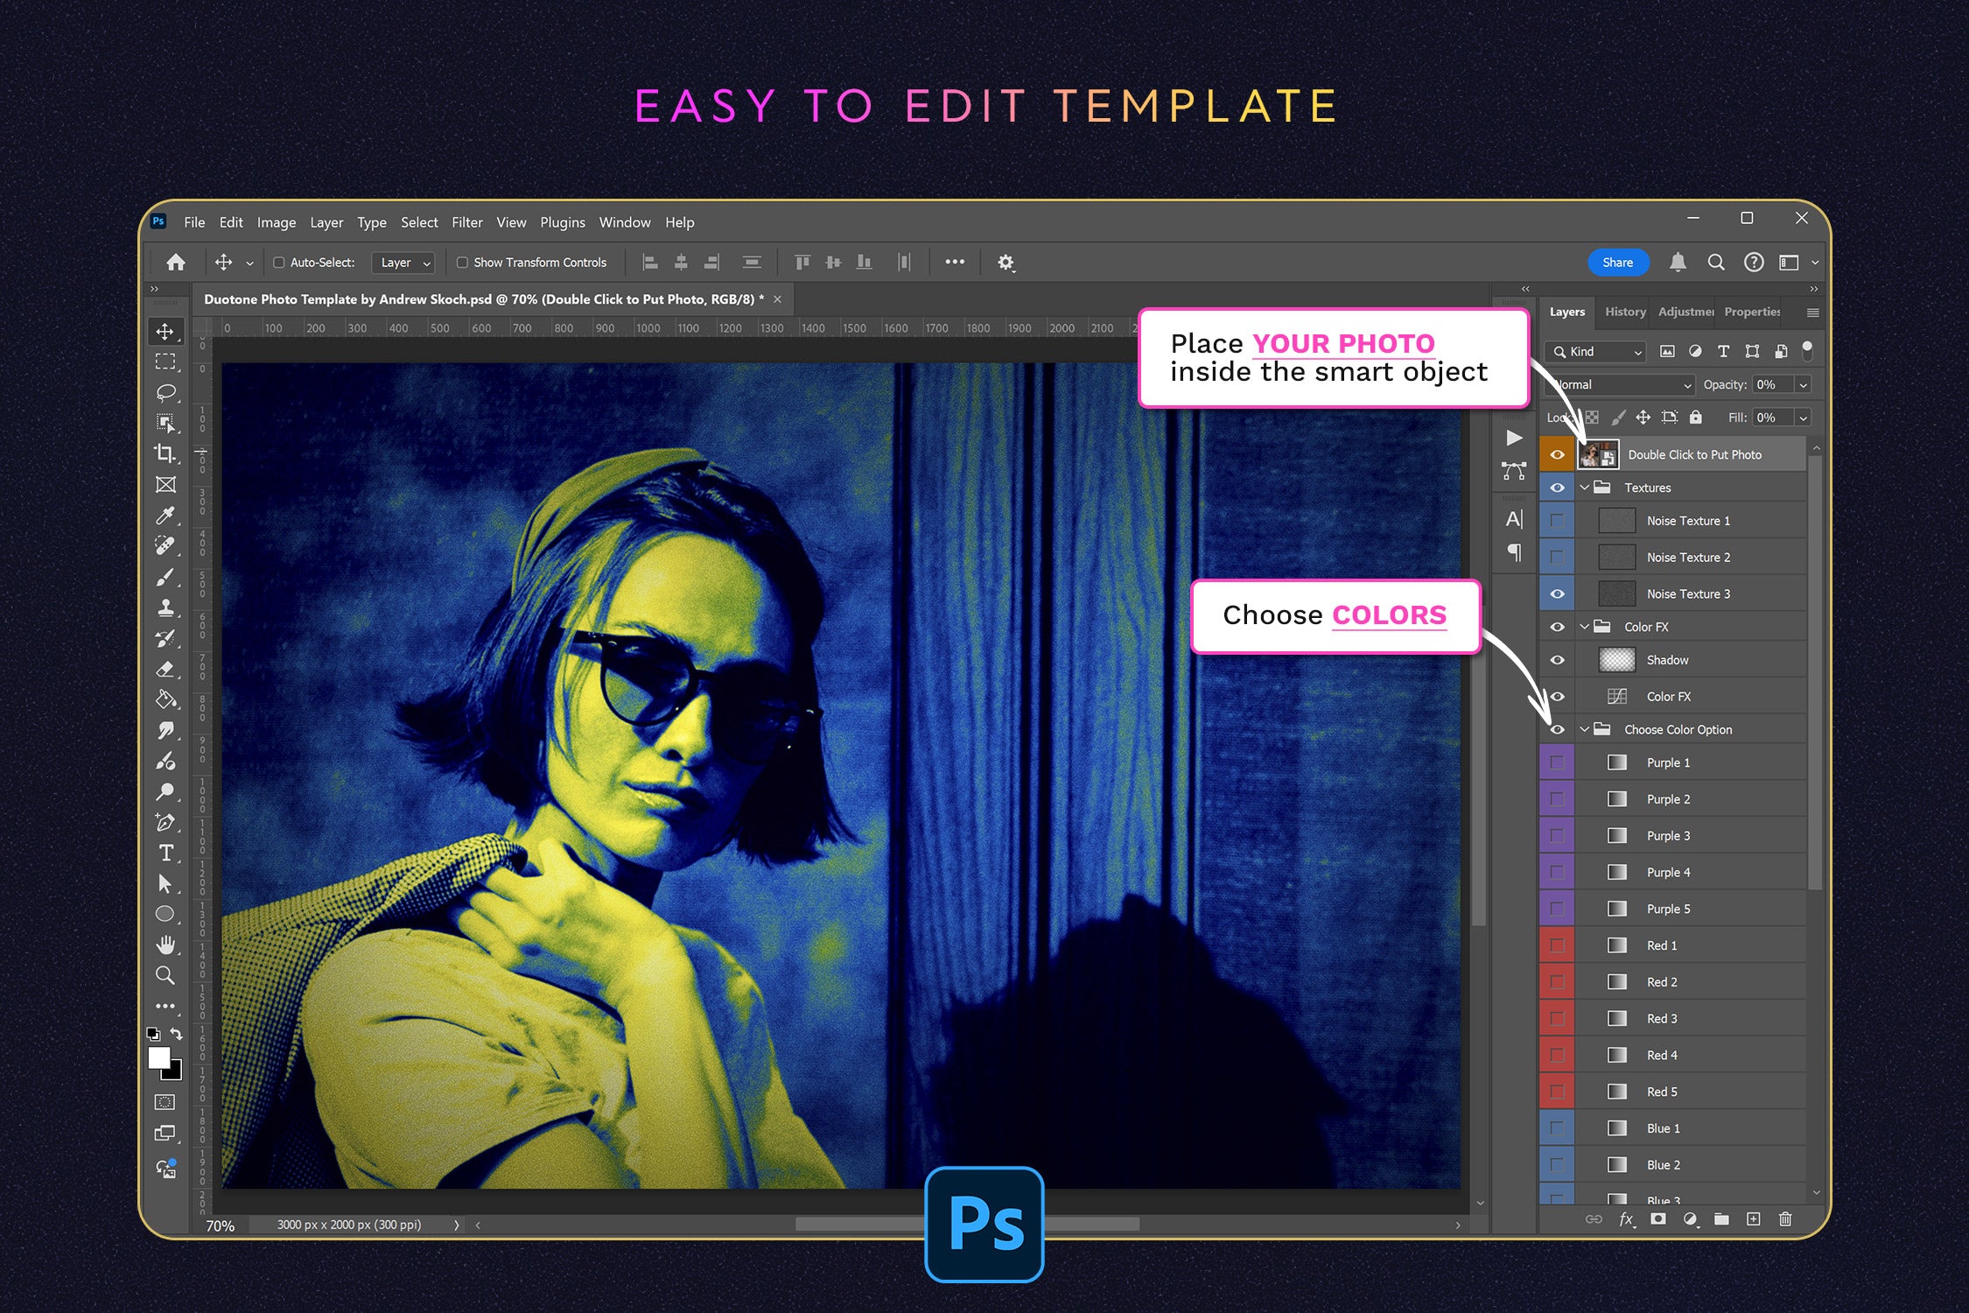Choose the Zoom tool in toolbar
Image resolution: width=1969 pixels, height=1313 pixels.
[x=165, y=975]
